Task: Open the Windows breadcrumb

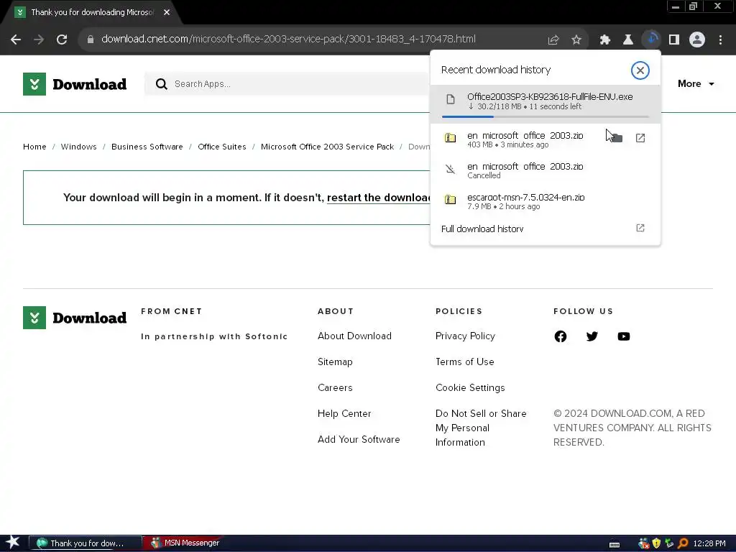Action: (78, 147)
